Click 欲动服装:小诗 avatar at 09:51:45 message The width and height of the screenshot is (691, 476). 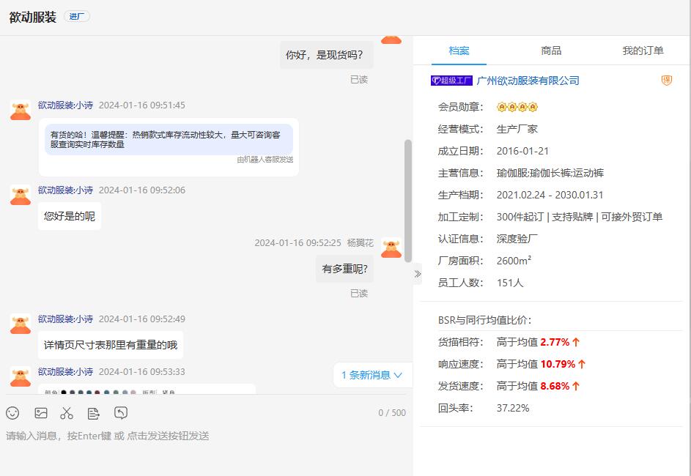click(21, 110)
